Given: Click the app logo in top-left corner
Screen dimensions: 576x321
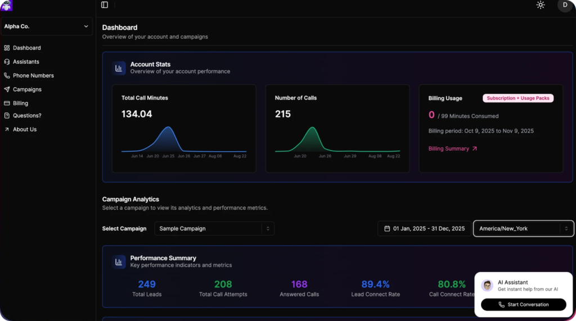Looking at the screenshot, I should [6, 5].
